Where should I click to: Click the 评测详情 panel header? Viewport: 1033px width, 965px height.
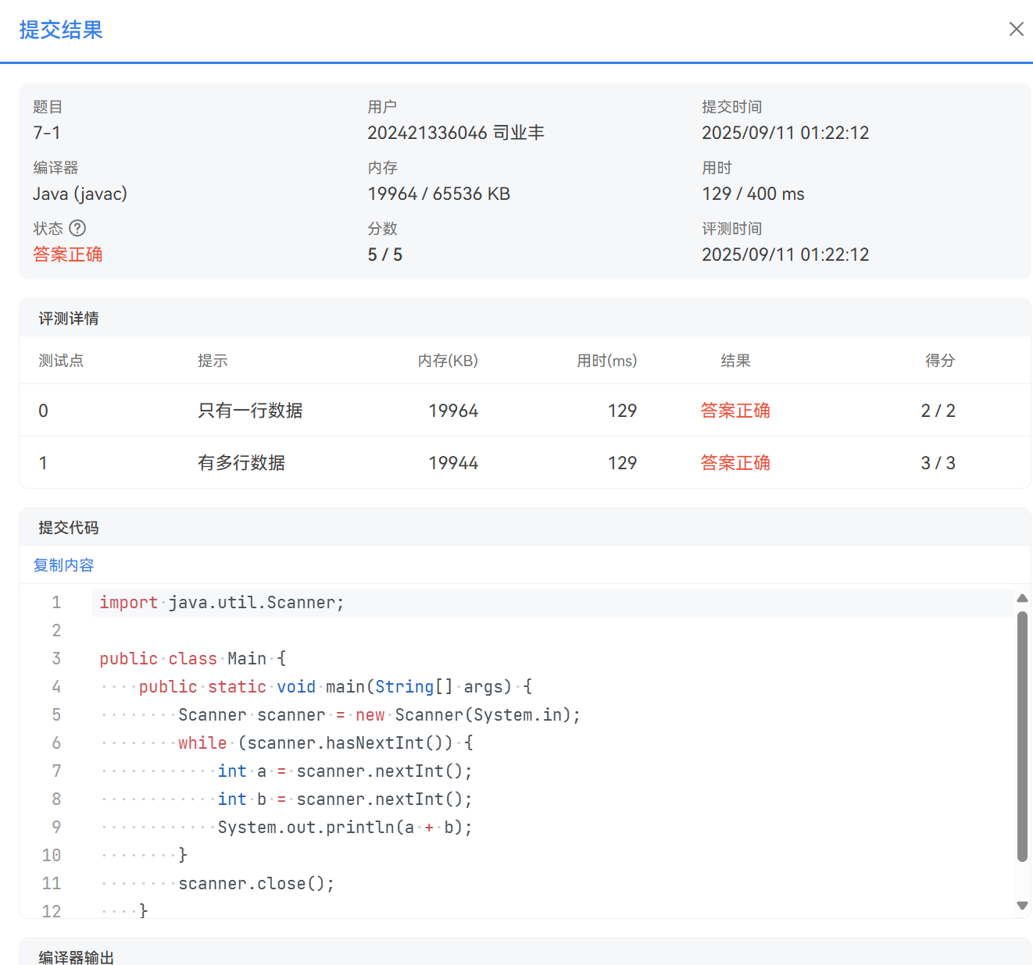coord(68,318)
